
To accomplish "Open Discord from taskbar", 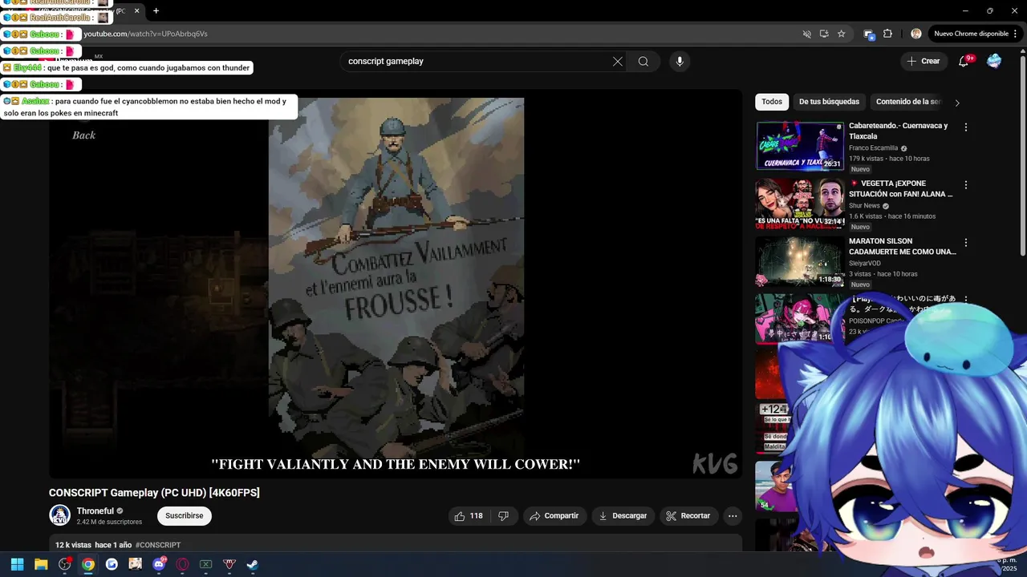I will click(x=159, y=564).
